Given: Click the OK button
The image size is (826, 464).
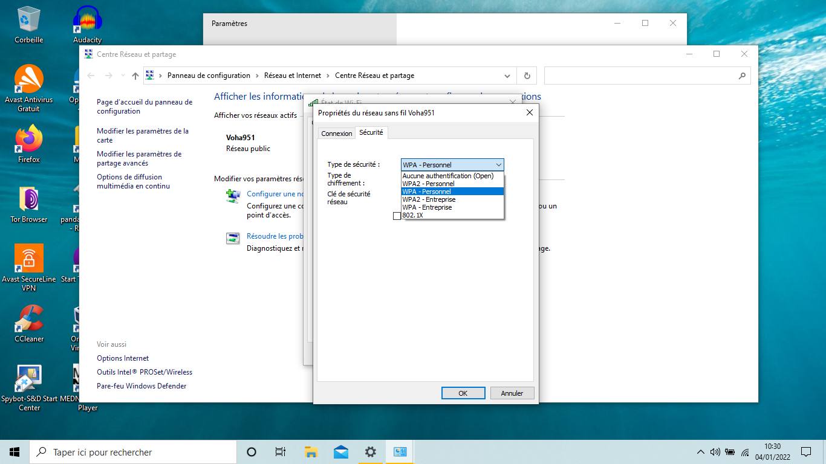Looking at the screenshot, I should [463, 393].
